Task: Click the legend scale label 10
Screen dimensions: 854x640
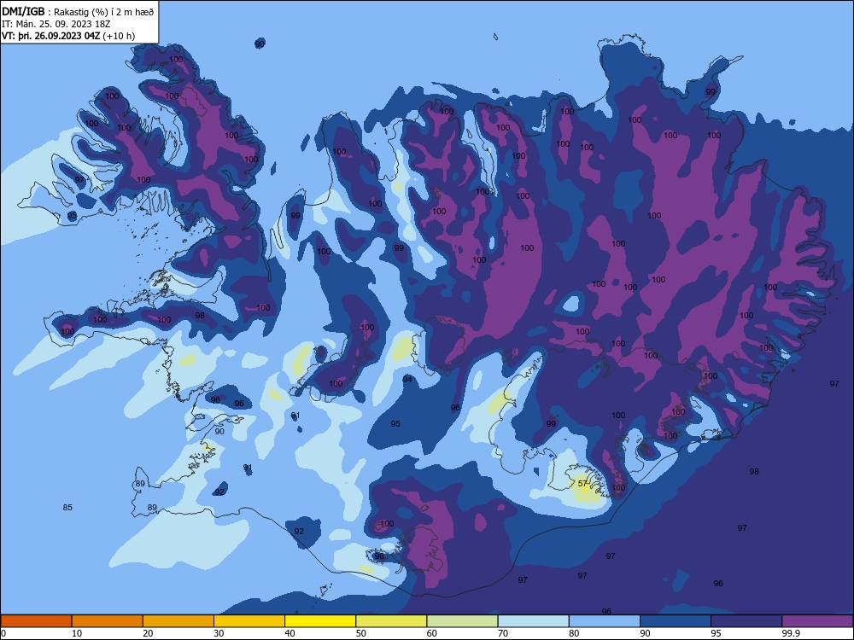Action: tap(77, 633)
